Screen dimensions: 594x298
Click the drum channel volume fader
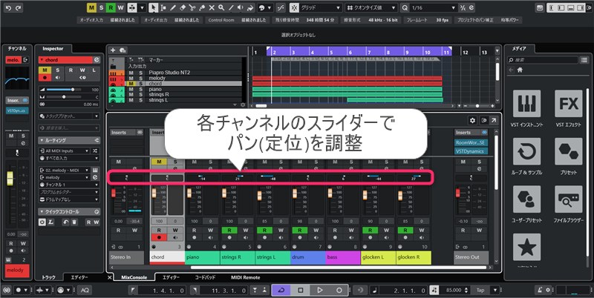click(294, 194)
